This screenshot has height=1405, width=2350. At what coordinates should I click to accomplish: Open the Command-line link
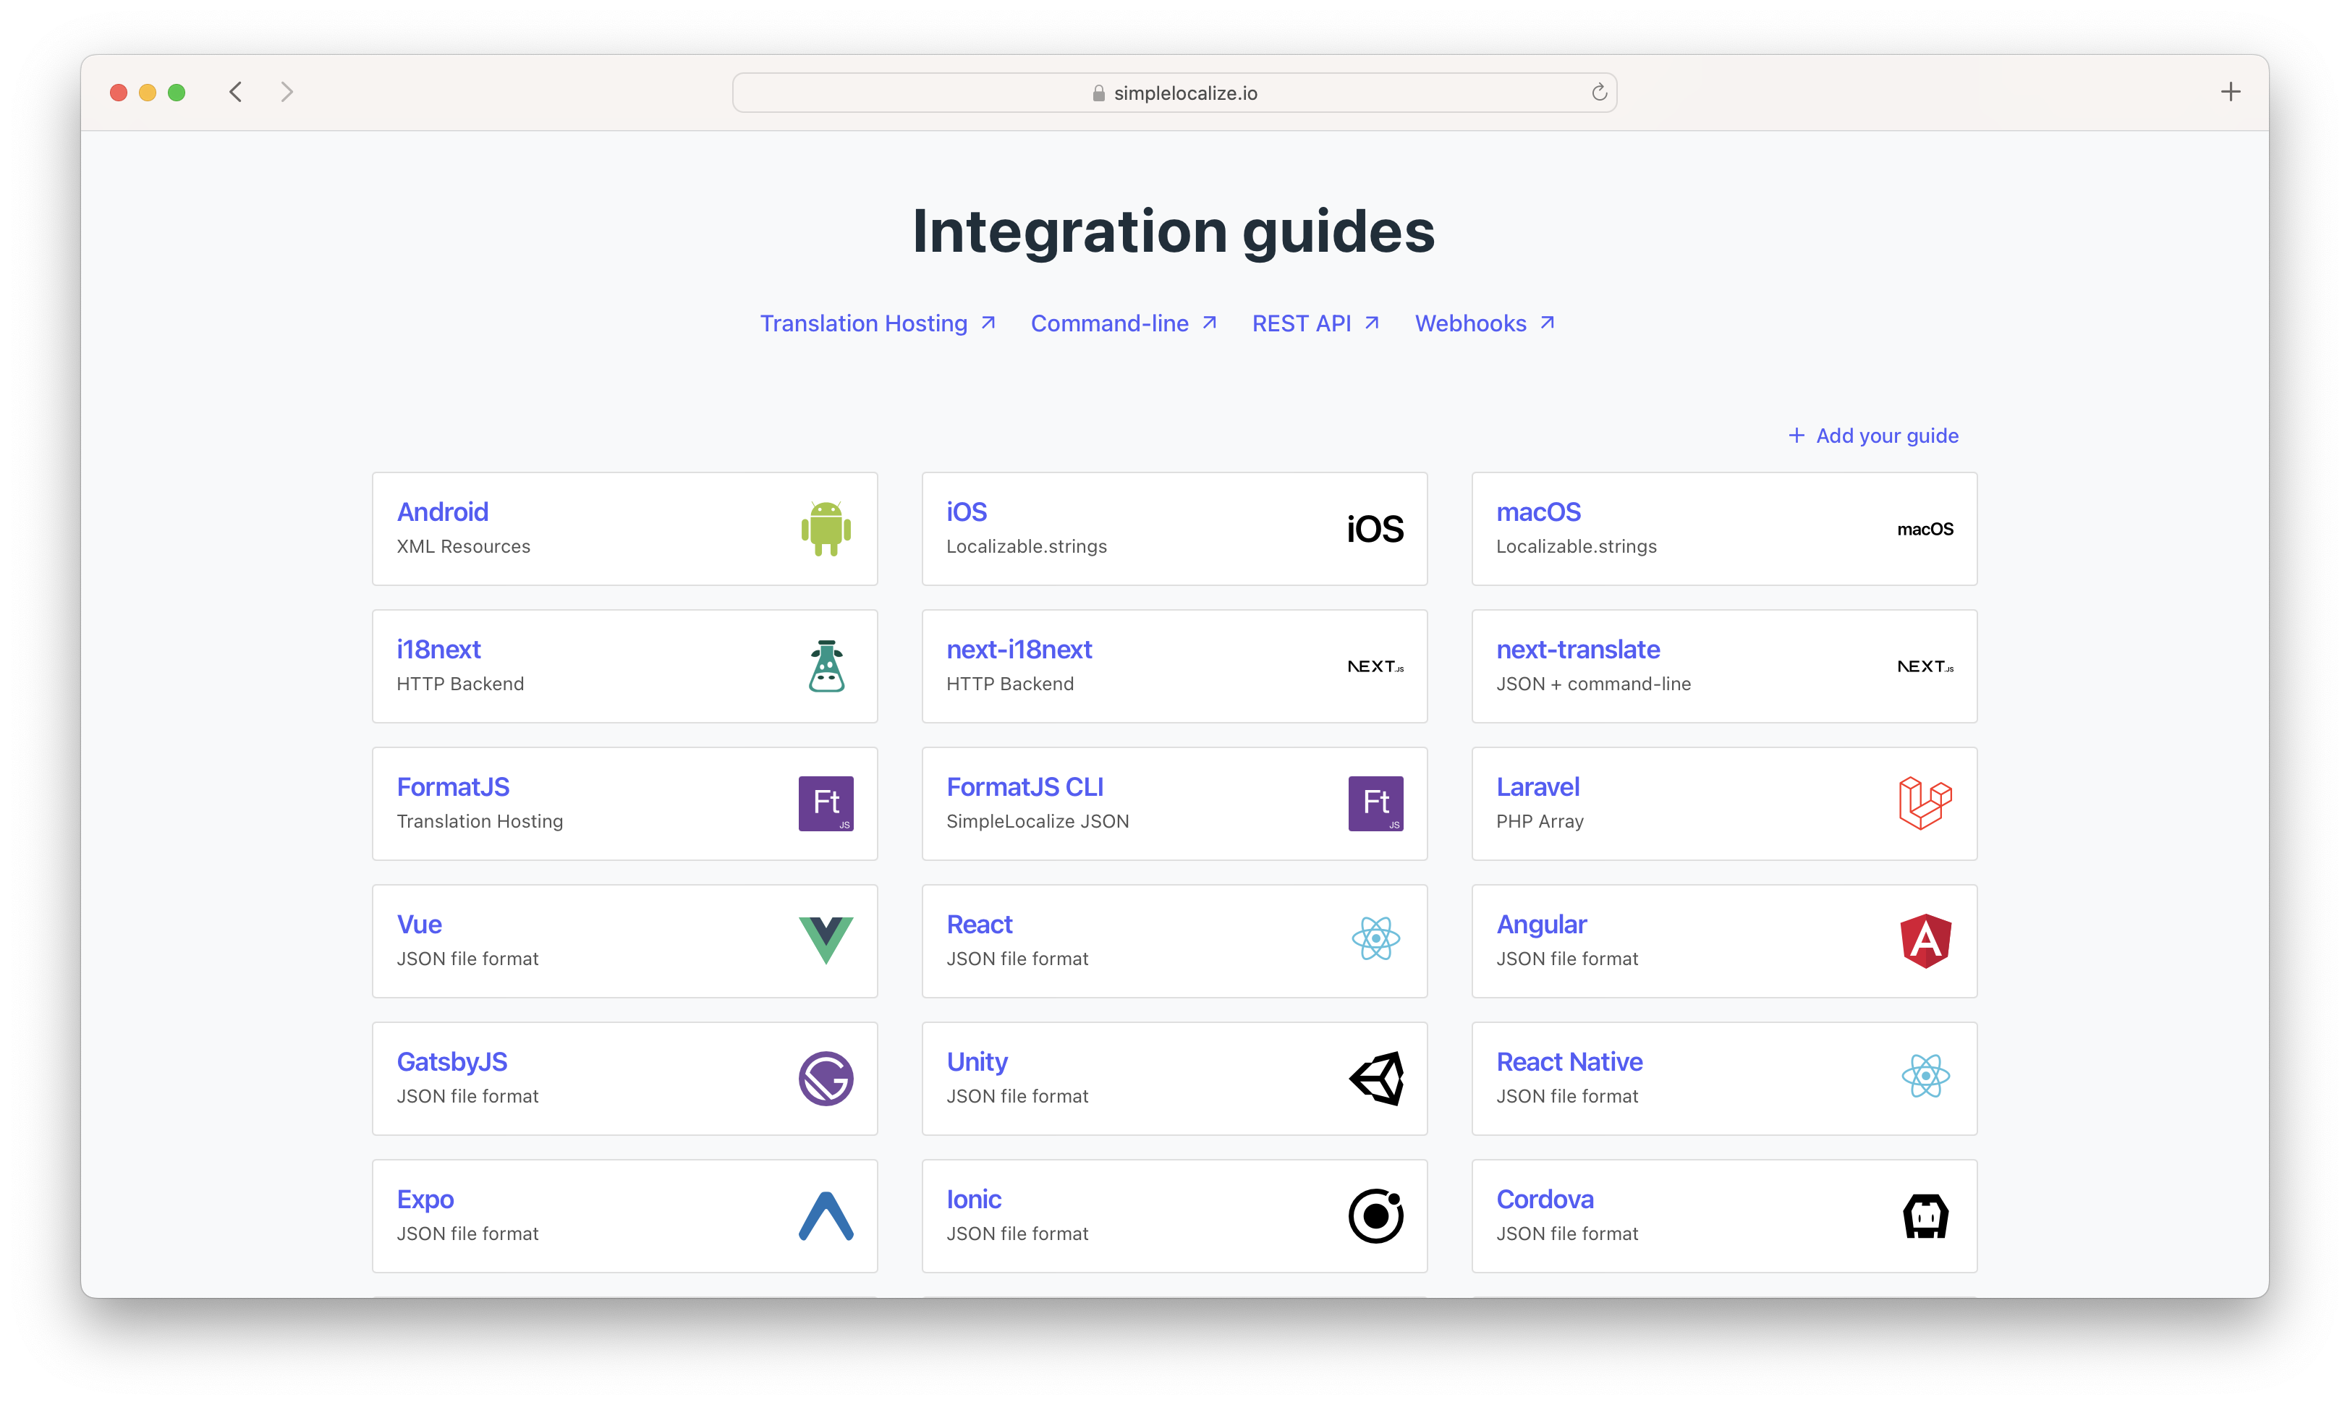pyautogui.click(x=1123, y=323)
